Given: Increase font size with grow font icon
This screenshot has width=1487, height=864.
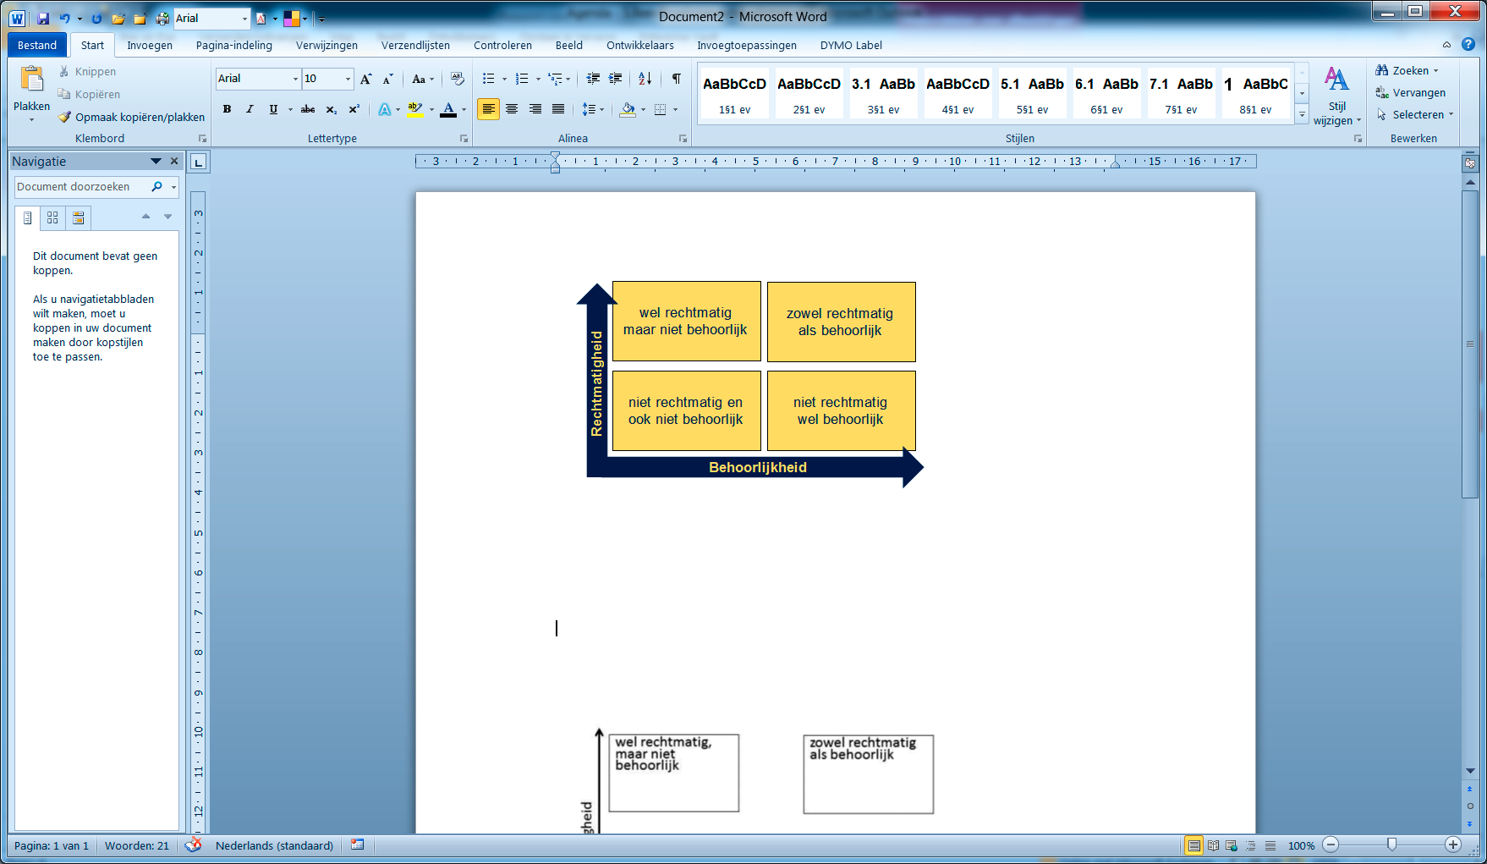Looking at the screenshot, I should tap(365, 79).
